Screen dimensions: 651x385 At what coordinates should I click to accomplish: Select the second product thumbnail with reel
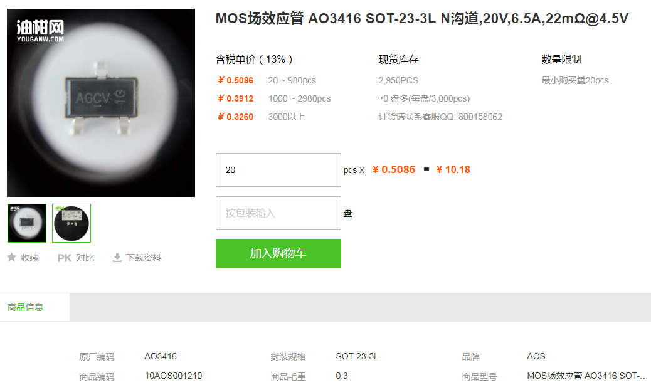pos(71,223)
